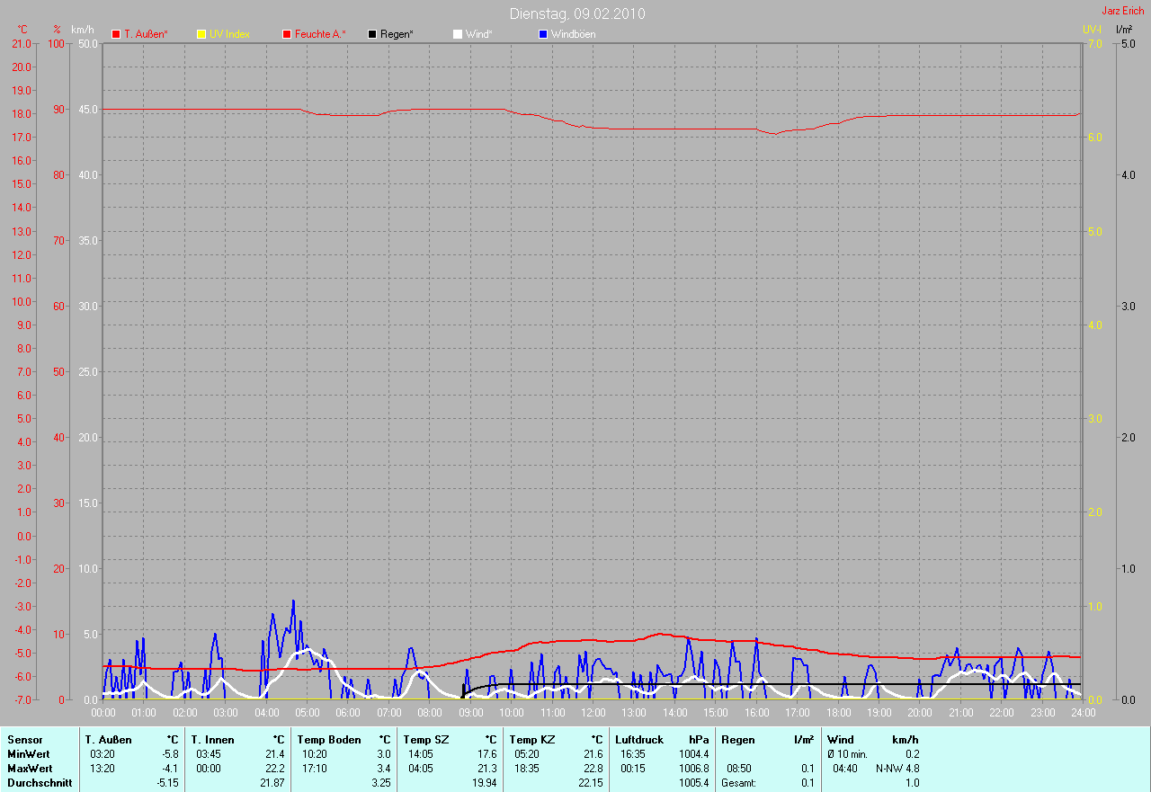Select the blue Windböen legend marker
The image size is (1151, 792).
[543, 34]
